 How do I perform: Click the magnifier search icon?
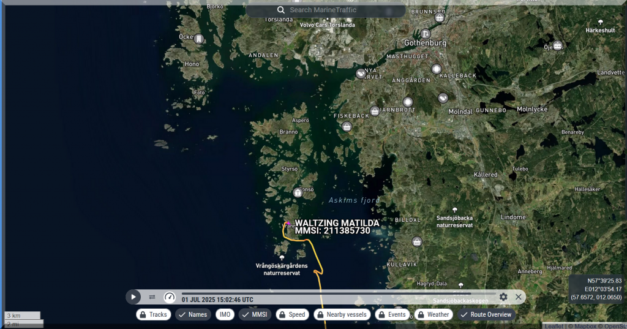click(281, 10)
